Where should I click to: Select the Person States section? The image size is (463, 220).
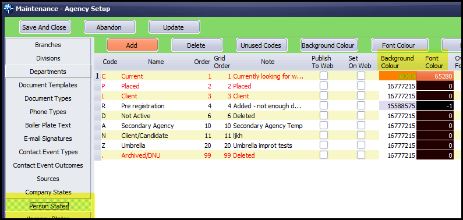[x=49, y=205]
